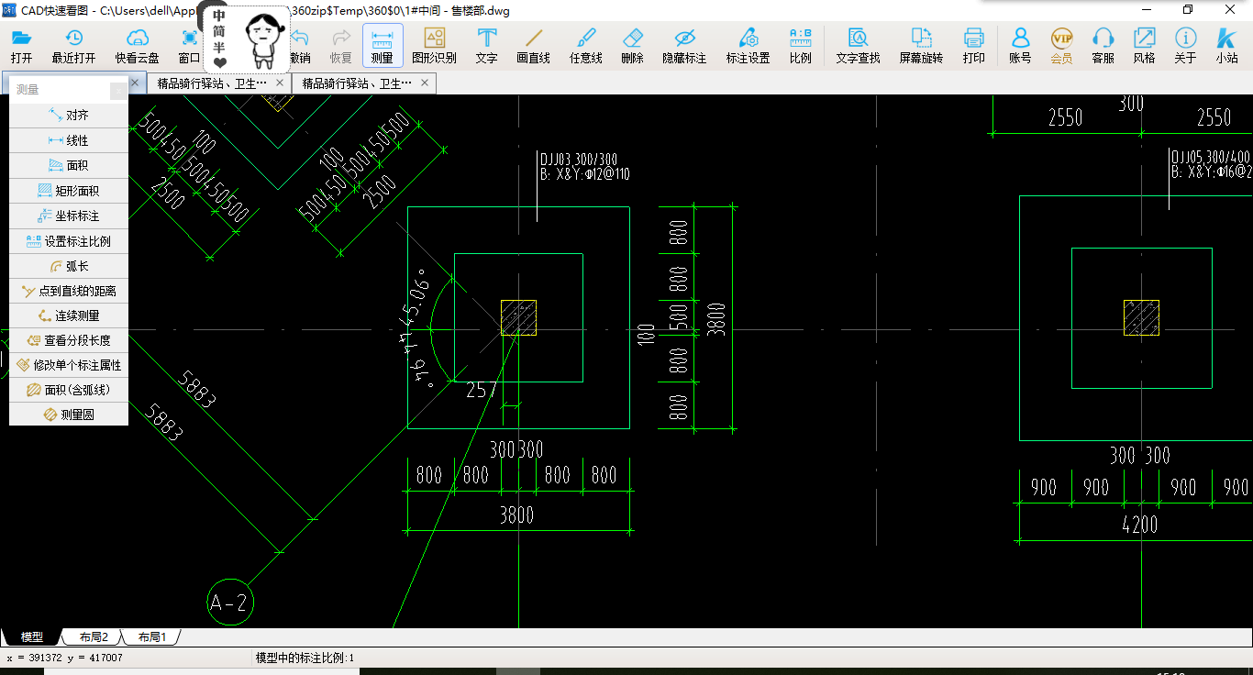
Task: Select the 画直线 draw line tool
Action: 534,46
